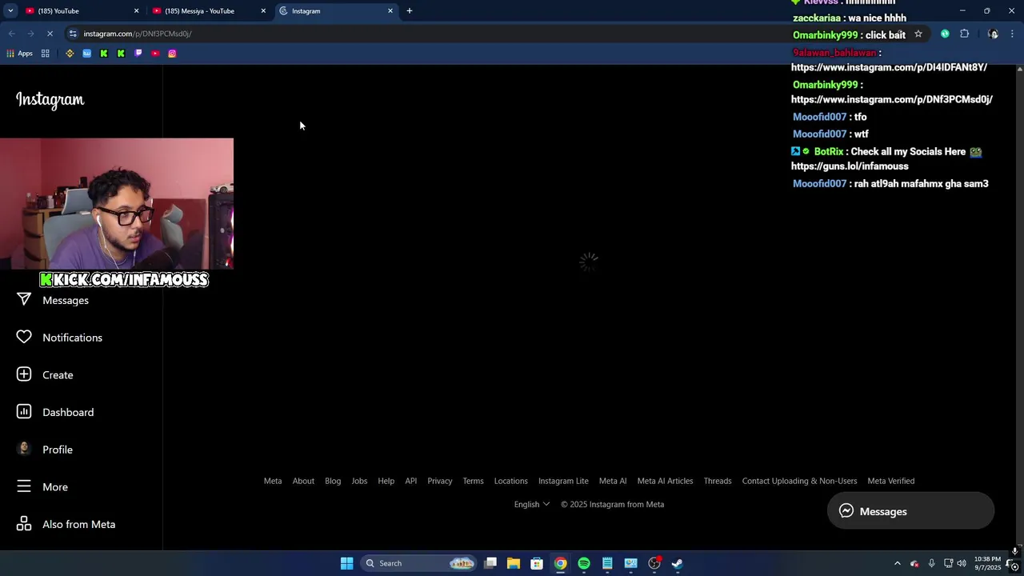Open the Notifications sidebar label
This screenshot has width=1024, height=576.
tap(72, 338)
